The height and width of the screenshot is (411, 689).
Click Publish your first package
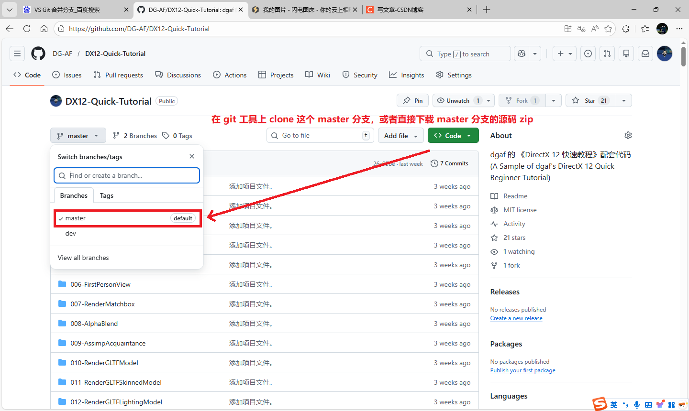523,370
